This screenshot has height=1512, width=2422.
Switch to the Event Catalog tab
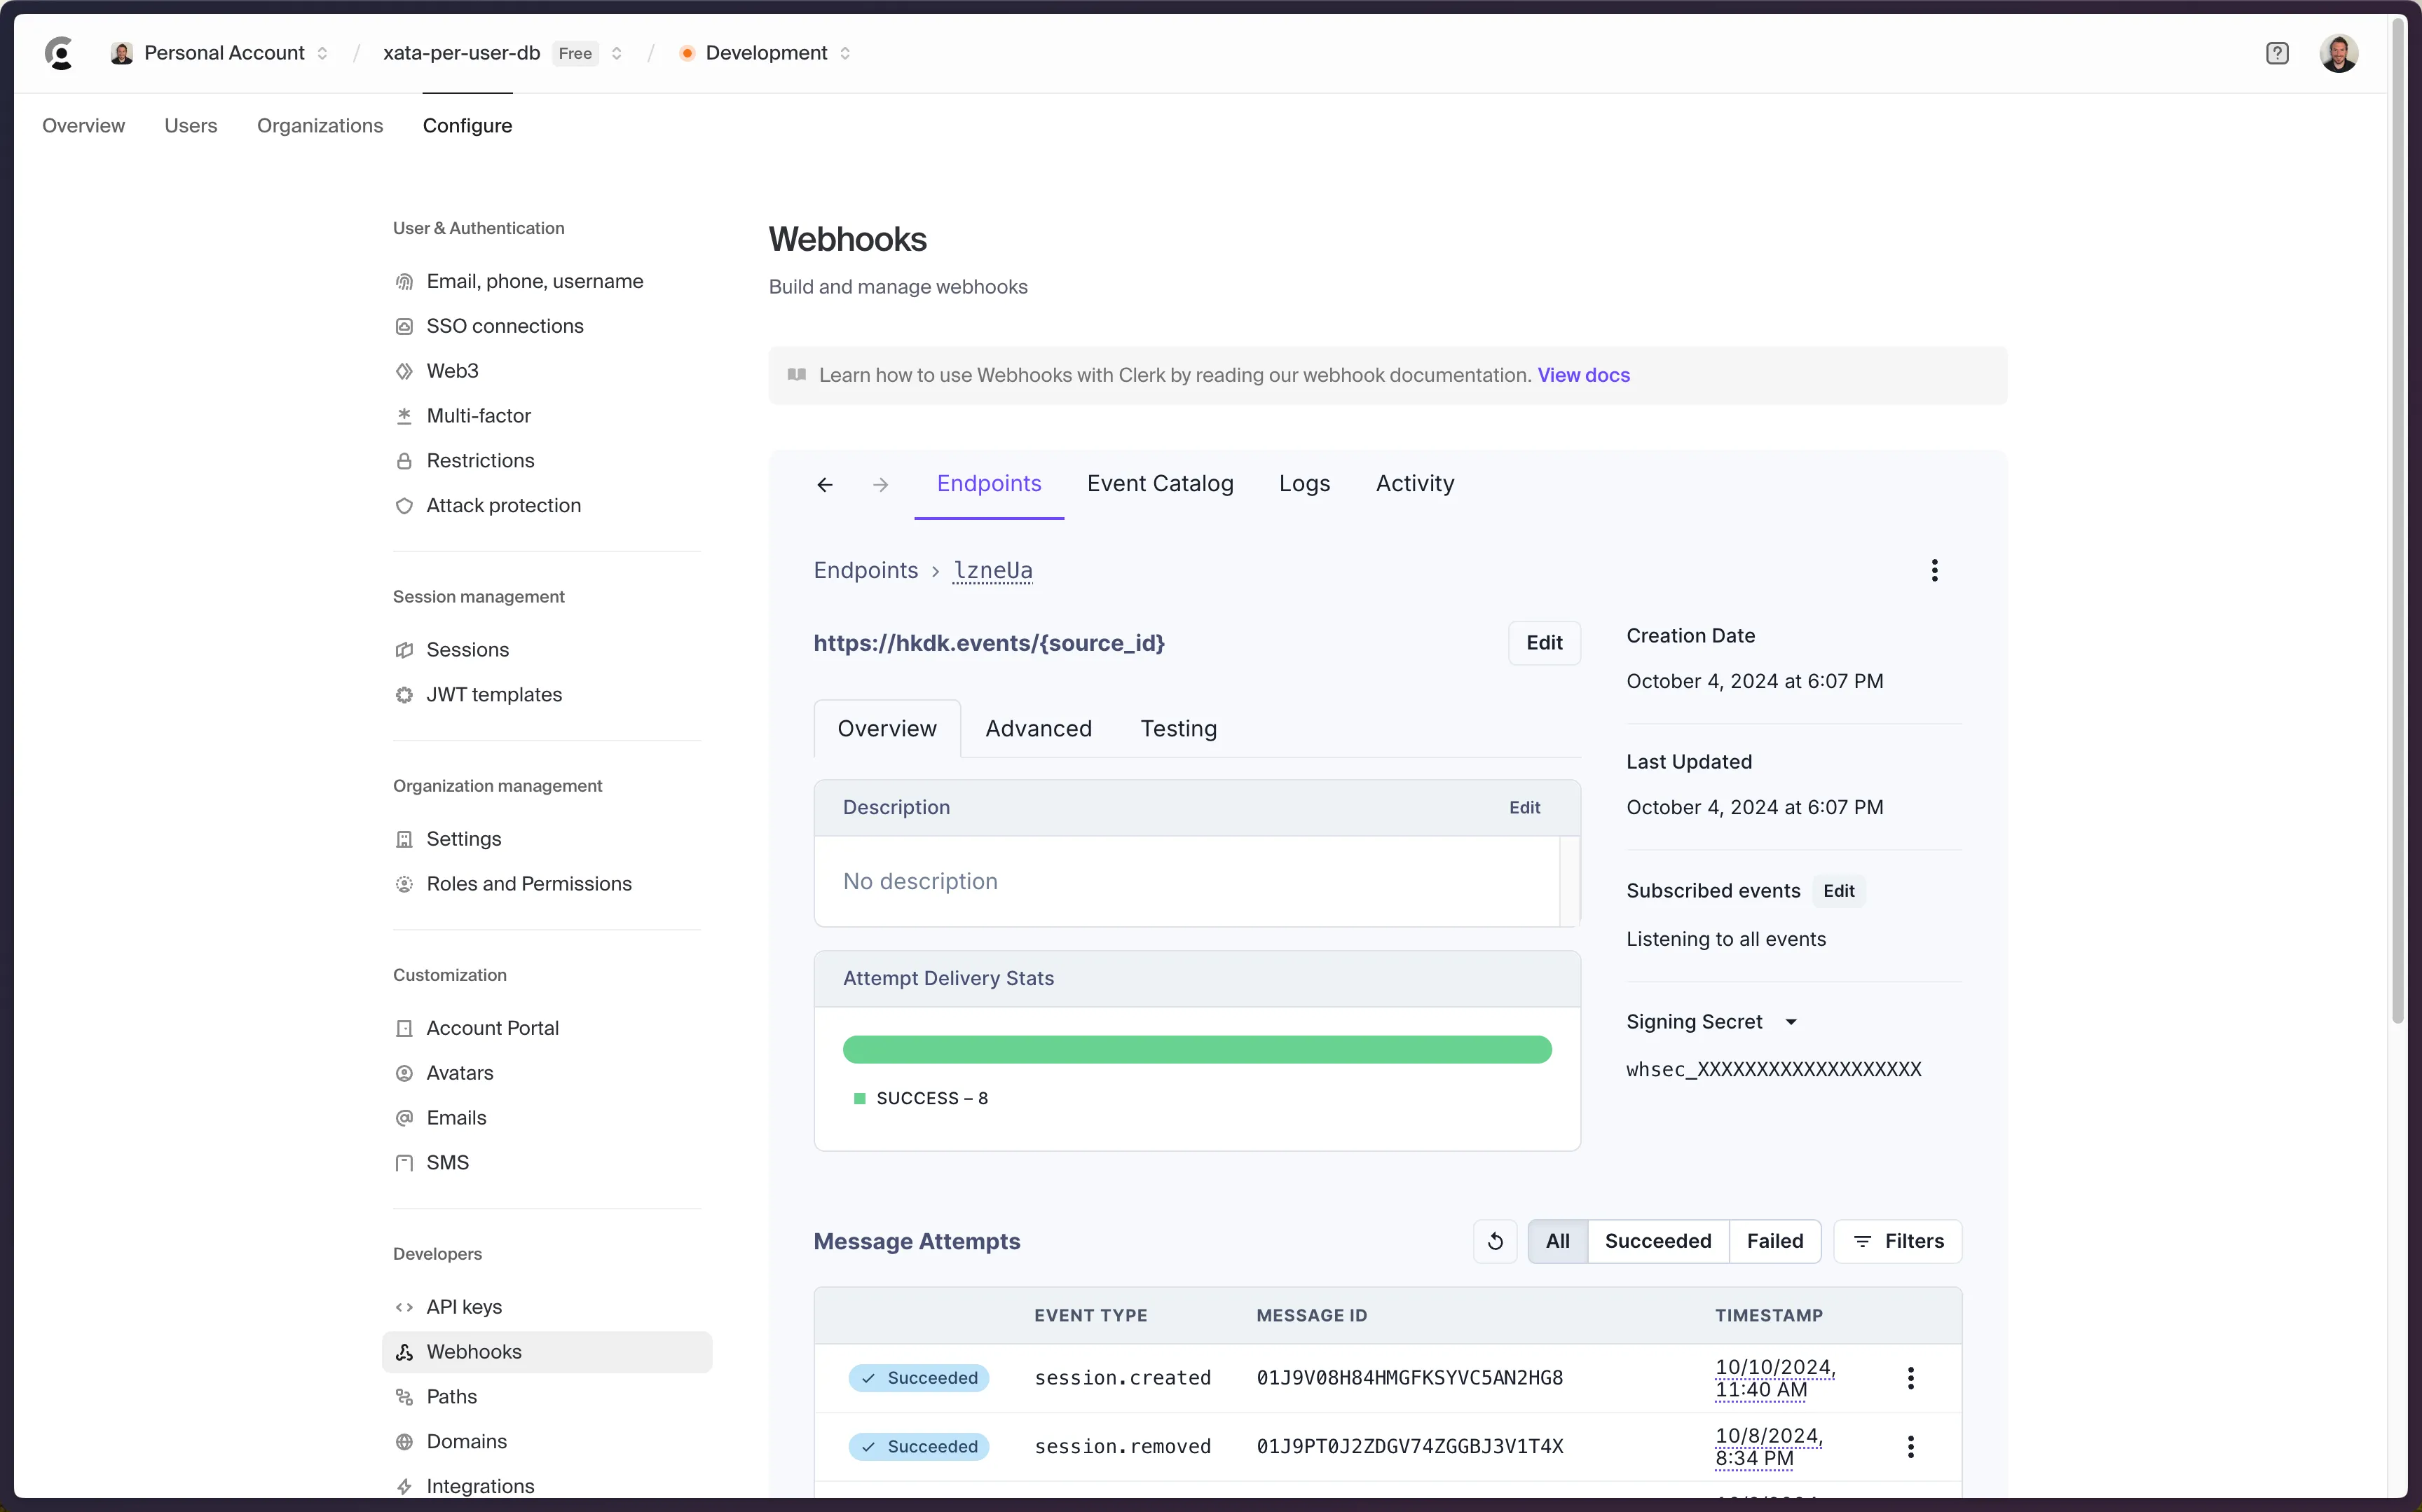pos(1160,484)
